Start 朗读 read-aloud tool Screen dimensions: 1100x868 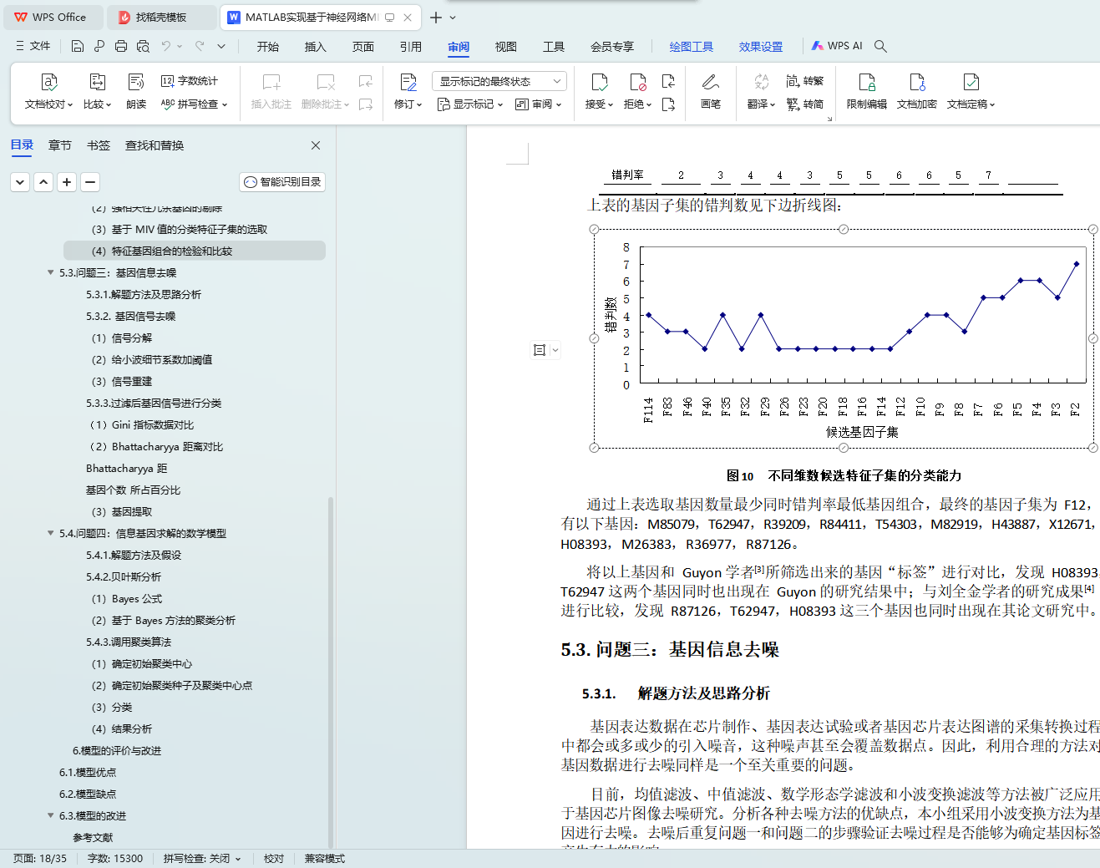(x=136, y=91)
